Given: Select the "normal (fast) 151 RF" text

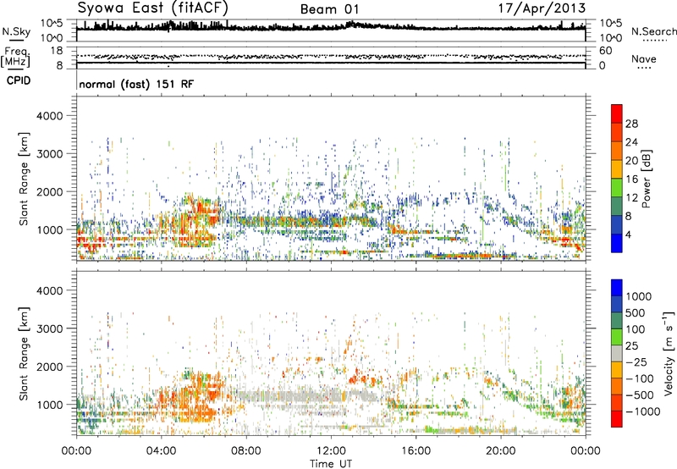Looking at the screenshot, I should click(x=136, y=84).
